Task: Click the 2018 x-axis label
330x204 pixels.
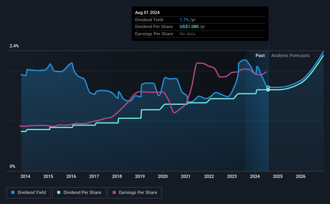Action: 117,176
